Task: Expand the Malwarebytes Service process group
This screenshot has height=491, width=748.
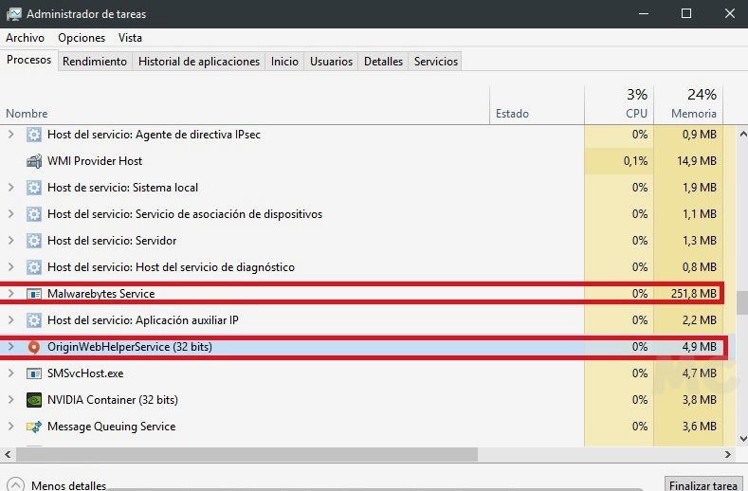Action: coord(11,294)
